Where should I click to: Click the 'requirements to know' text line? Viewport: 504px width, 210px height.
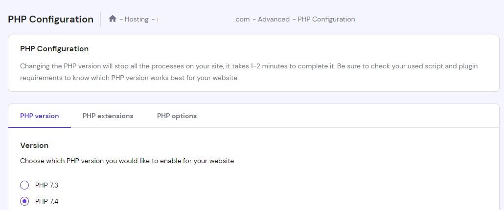[x=129, y=78]
